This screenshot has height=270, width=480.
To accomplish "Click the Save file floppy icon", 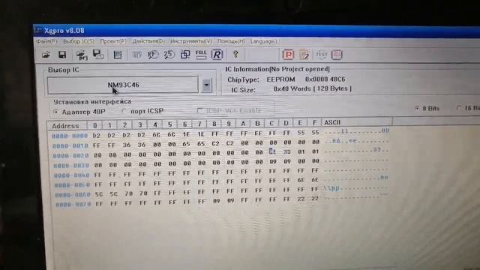I will (x=62, y=55).
